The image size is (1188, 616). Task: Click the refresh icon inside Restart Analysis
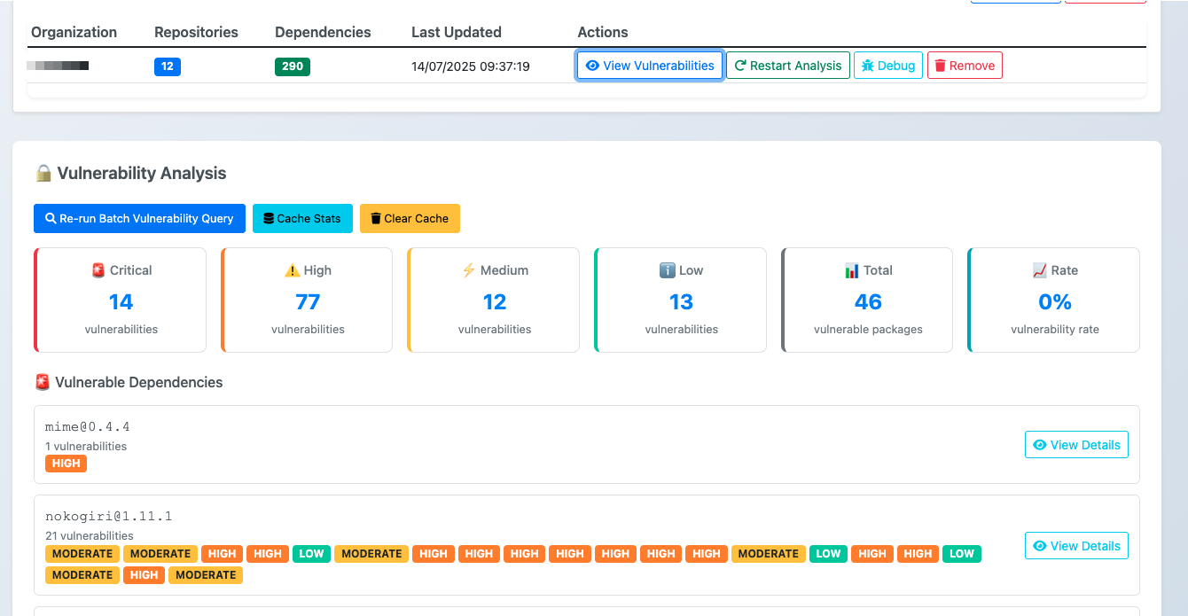pos(740,65)
